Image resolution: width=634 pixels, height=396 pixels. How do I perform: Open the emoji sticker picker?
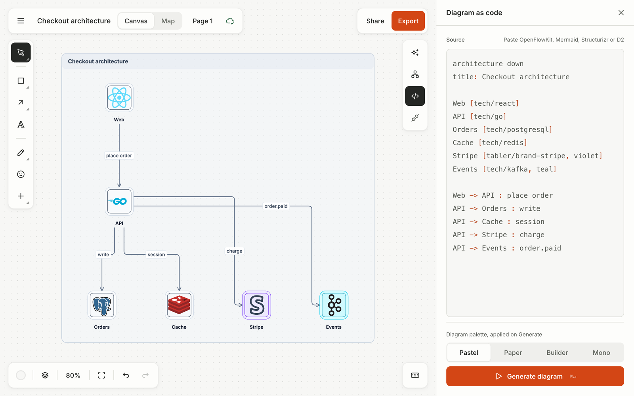click(x=21, y=174)
